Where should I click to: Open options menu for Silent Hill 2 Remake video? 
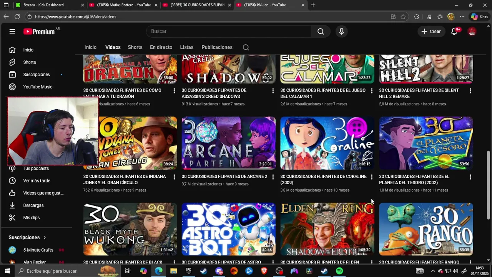point(470,91)
